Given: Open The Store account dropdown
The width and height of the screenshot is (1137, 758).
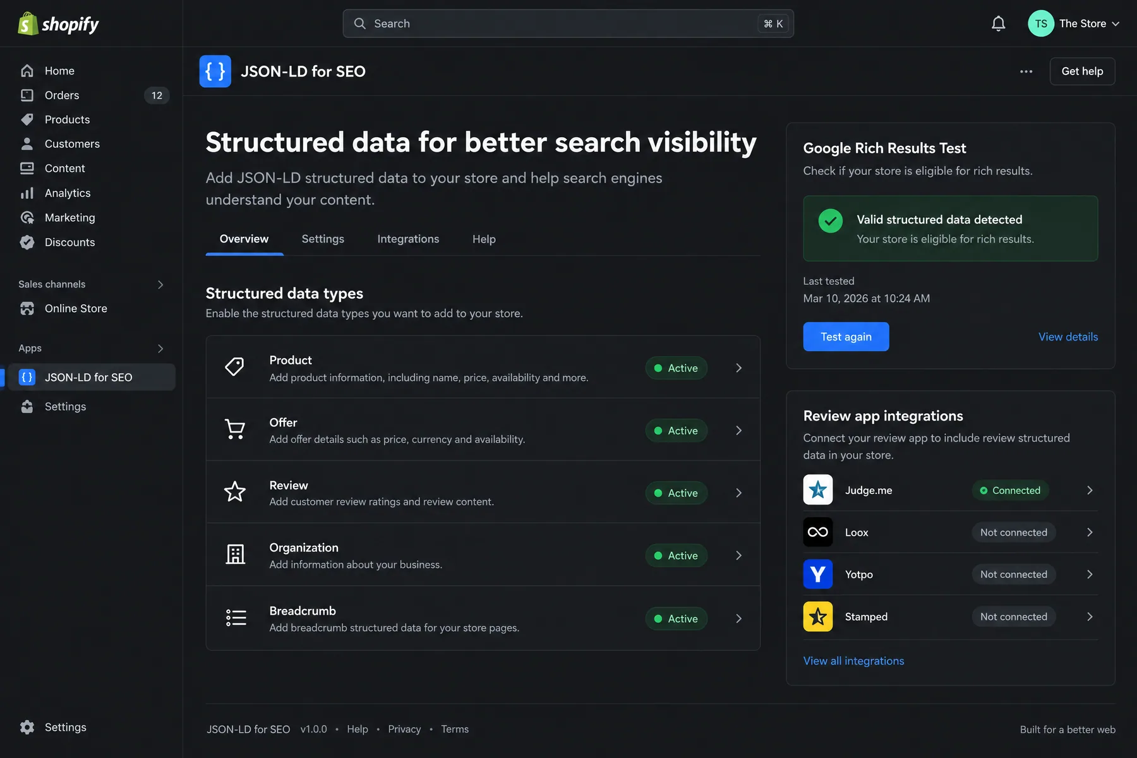Looking at the screenshot, I should pos(1074,24).
